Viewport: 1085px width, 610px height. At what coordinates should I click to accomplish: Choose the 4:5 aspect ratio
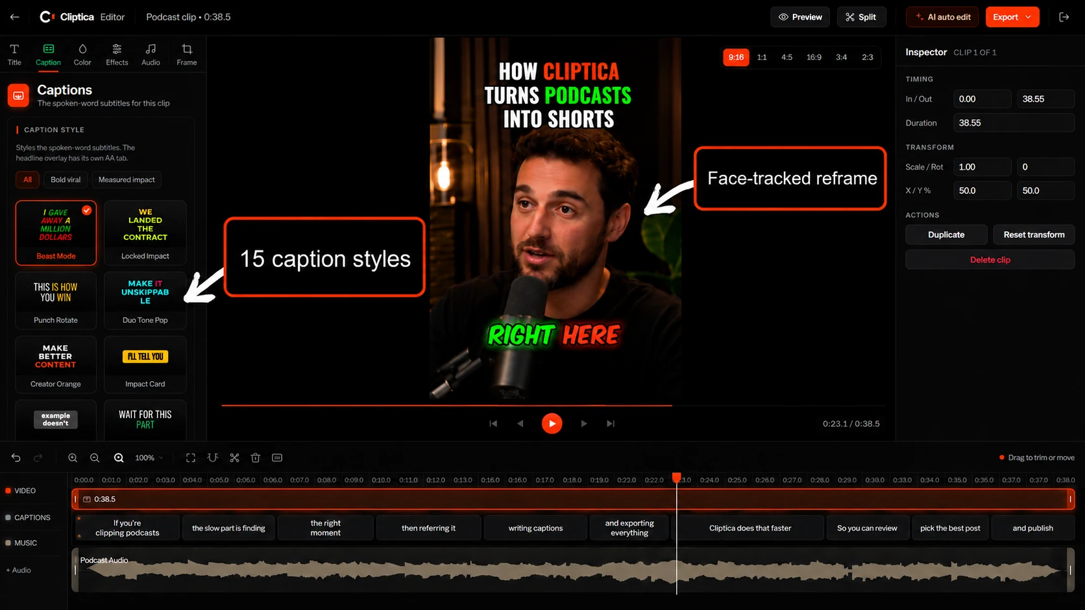click(786, 57)
